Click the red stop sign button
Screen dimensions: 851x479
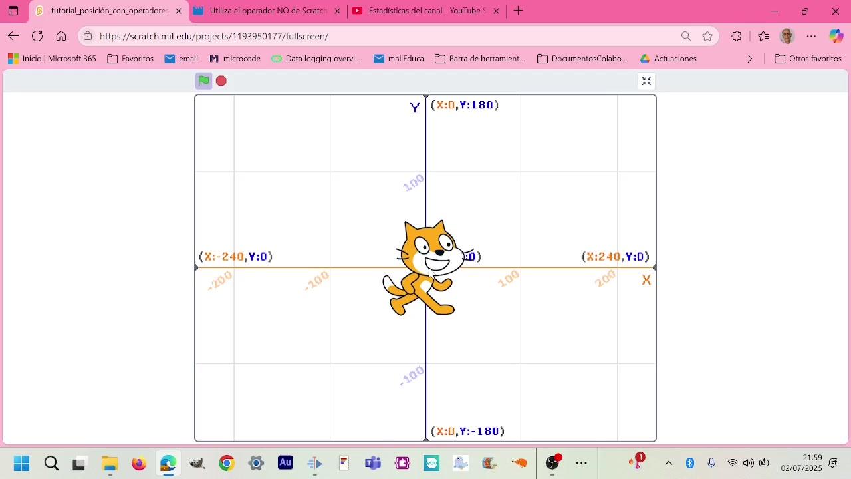pos(221,80)
